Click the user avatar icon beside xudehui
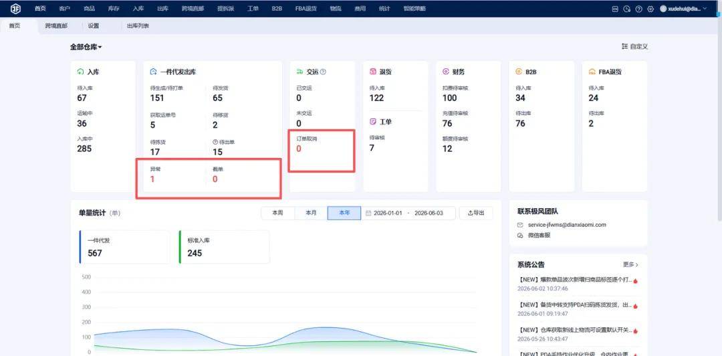The width and height of the screenshot is (722, 356). pyautogui.click(x=664, y=9)
